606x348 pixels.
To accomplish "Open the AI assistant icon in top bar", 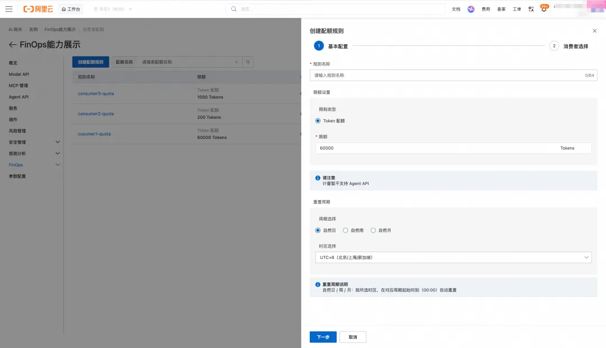I will 471,9.
